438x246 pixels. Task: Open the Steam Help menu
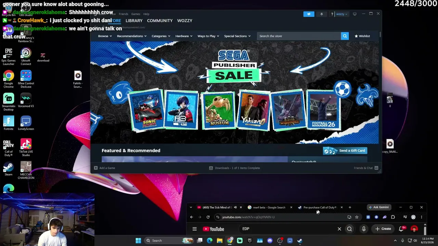pos(146,14)
